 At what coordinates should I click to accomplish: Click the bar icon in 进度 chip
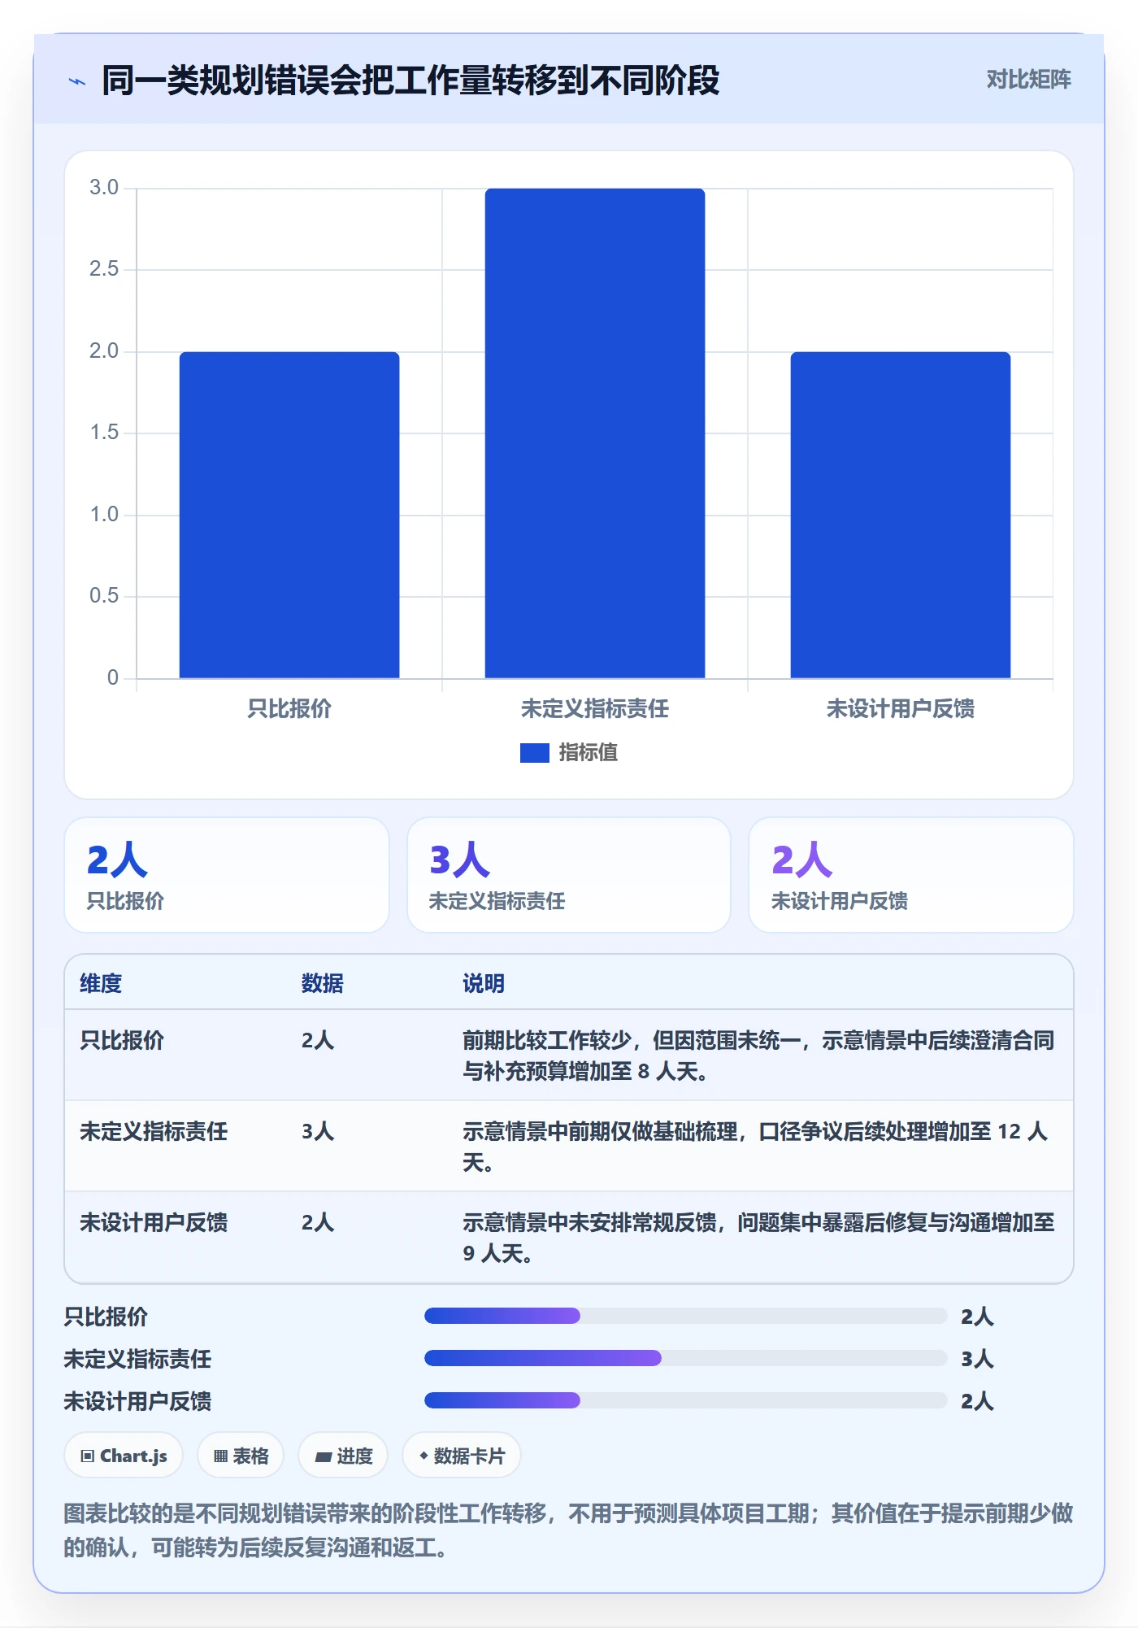(323, 1457)
